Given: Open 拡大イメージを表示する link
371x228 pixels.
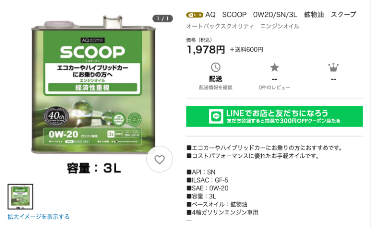Looking at the screenshot, I should [x=39, y=217].
